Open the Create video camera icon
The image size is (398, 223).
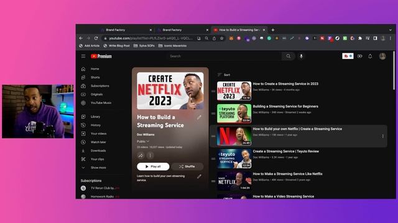coord(360,56)
